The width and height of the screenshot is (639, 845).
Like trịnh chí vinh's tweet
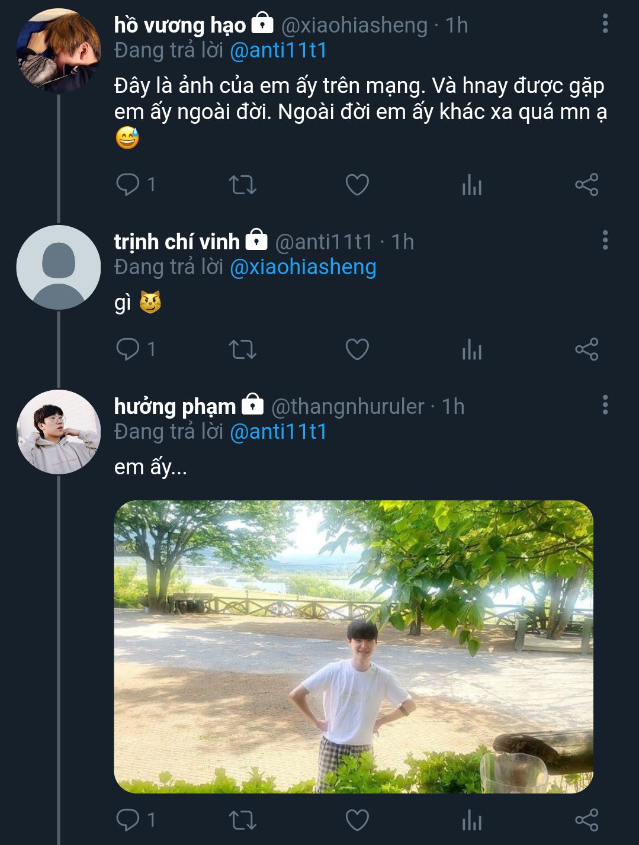pos(357,349)
